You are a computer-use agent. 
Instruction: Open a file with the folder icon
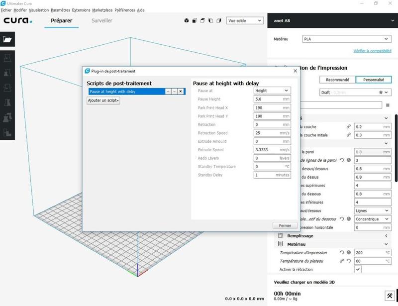click(x=7, y=39)
